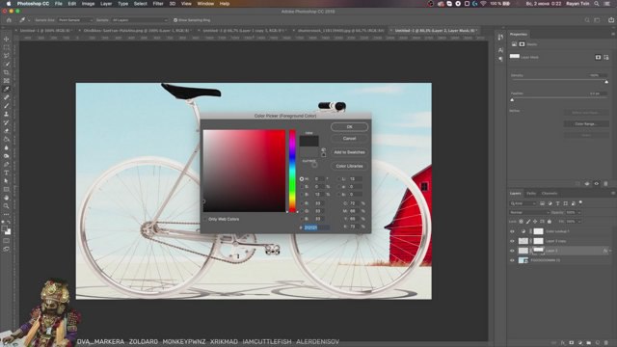Select the Clone Stamp tool
The height and width of the screenshot is (347, 617).
pos(7,114)
